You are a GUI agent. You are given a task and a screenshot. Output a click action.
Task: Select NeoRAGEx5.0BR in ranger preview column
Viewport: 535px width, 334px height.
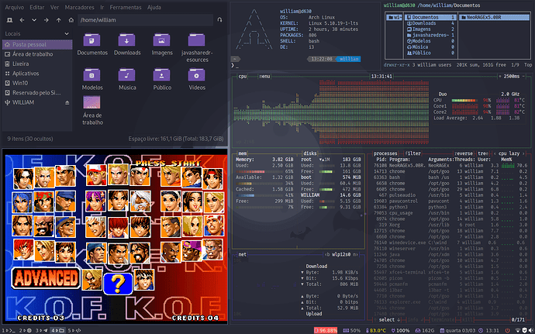pos(494,17)
